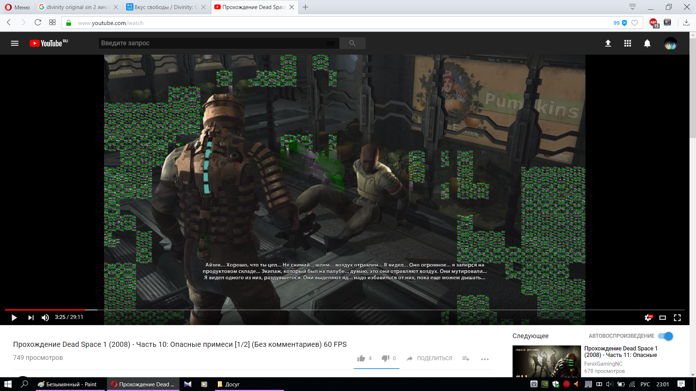Close the Прохождение Dead Space browser tab
This screenshot has width=696, height=391.
[x=292, y=7]
